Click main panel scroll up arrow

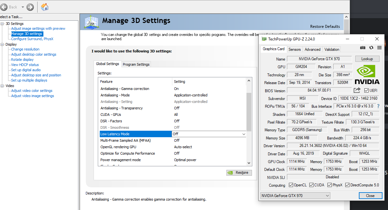click(x=347, y=17)
